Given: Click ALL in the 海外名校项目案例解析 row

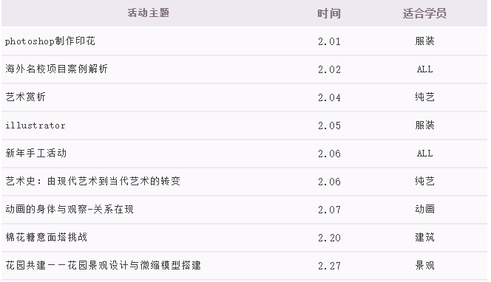Looking at the screenshot, I should 425,69.
